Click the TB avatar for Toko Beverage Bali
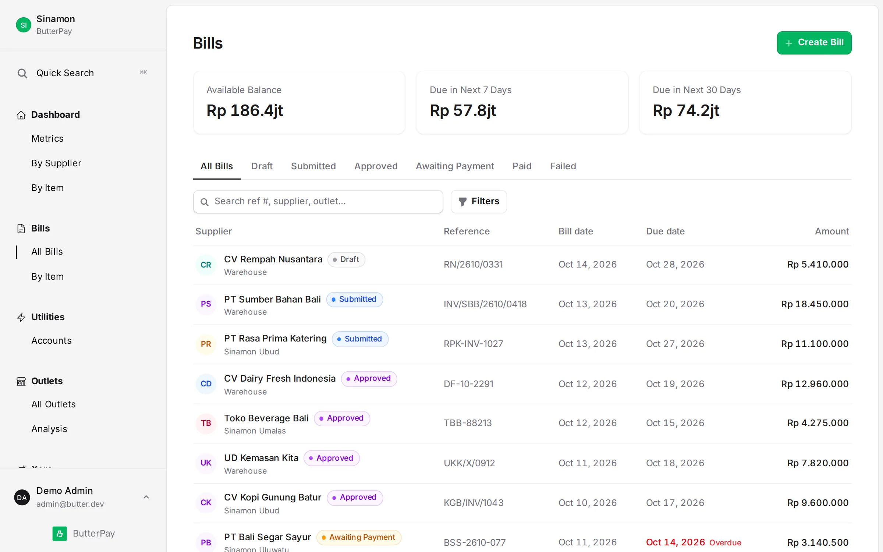This screenshot has width=883, height=552. (x=206, y=423)
